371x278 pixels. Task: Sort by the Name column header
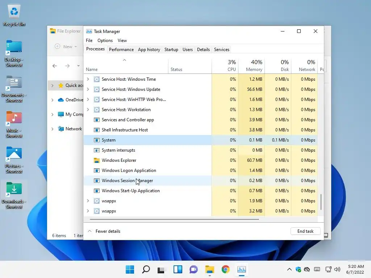126,66
